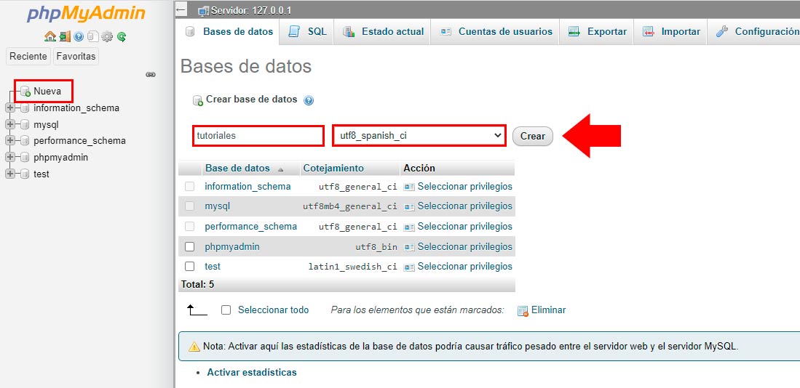The width and height of the screenshot is (800, 388).
Task: Click the database name field with tutoriales
Action: (258, 136)
